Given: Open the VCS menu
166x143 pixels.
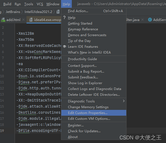Looking at the screenshot, I should (x=40, y=4).
